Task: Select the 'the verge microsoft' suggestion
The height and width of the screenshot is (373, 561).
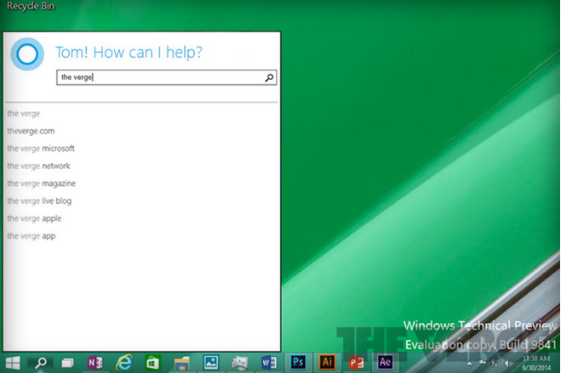Action: pyautogui.click(x=41, y=149)
